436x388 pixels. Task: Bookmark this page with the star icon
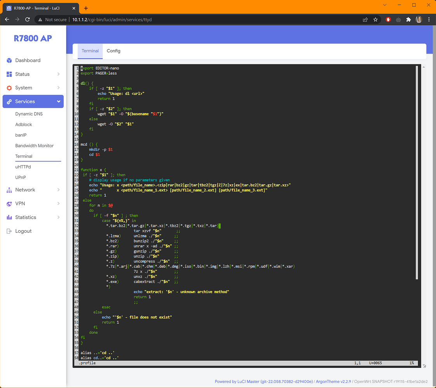click(375, 19)
